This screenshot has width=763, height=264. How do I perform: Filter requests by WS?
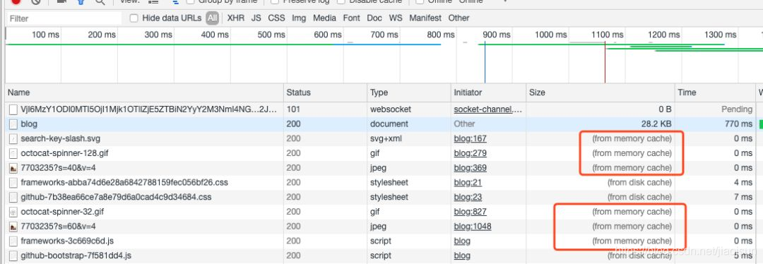pos(396,18)
